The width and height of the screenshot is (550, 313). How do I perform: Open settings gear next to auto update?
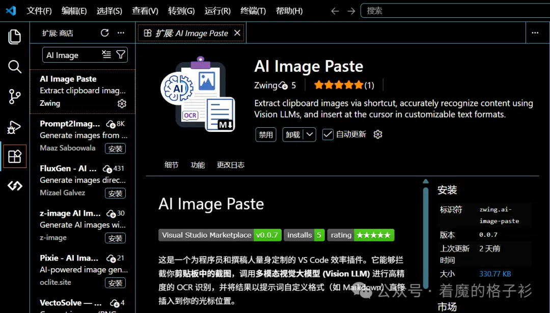378,134
